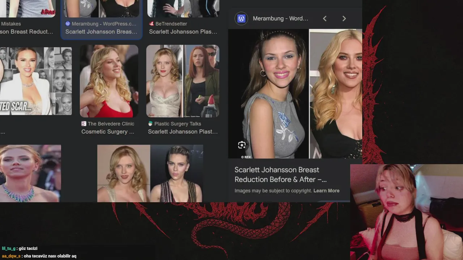Click chat username lil_tu_g
The image size is (463, 260).
[9, 248]
